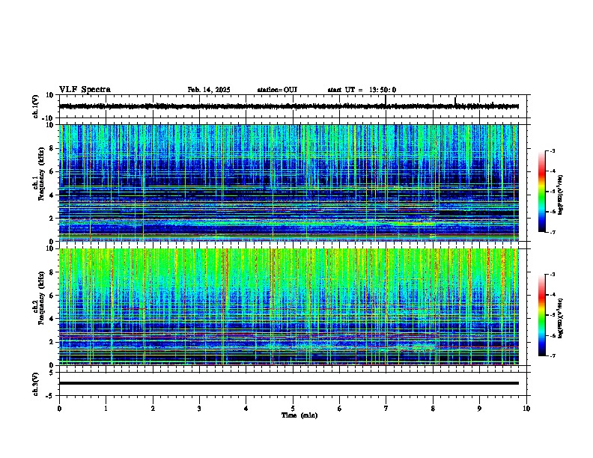Image resolution: width=593 pixels, height=458 pixels.
Task: Click tick label "7" on the Time axis
Action: point(386,409)
